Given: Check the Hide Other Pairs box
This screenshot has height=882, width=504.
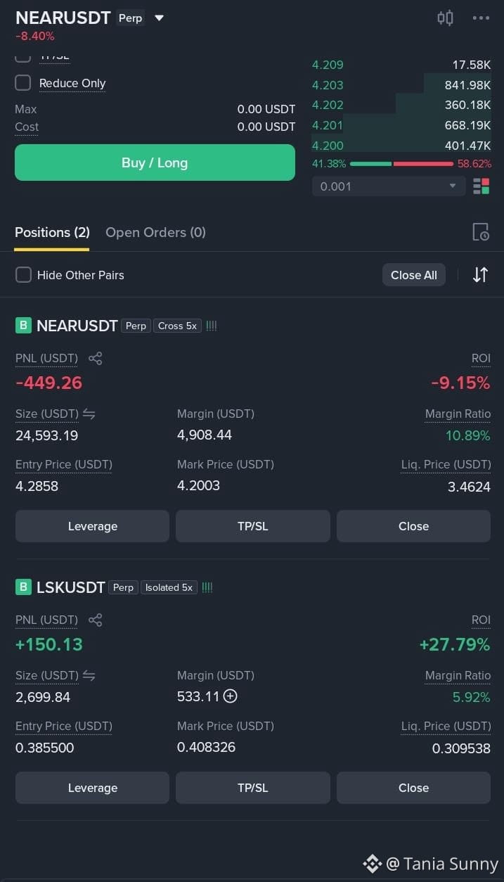Looking at the screenshot, I should [x=23, y=275].
